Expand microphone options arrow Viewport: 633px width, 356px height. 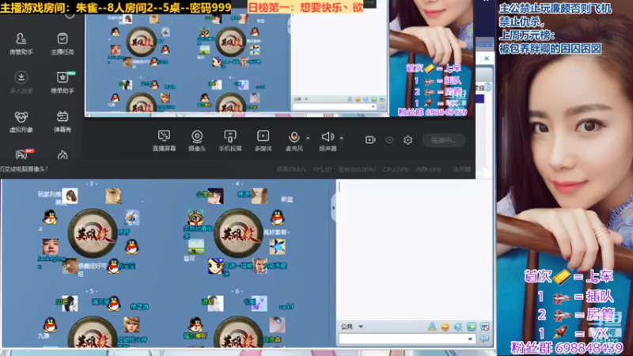(x=308, y=138)
